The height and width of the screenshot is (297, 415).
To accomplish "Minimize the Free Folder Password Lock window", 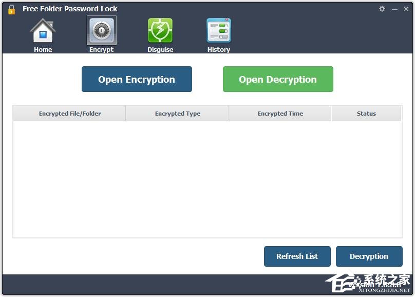I will click(x=394, y=9).
